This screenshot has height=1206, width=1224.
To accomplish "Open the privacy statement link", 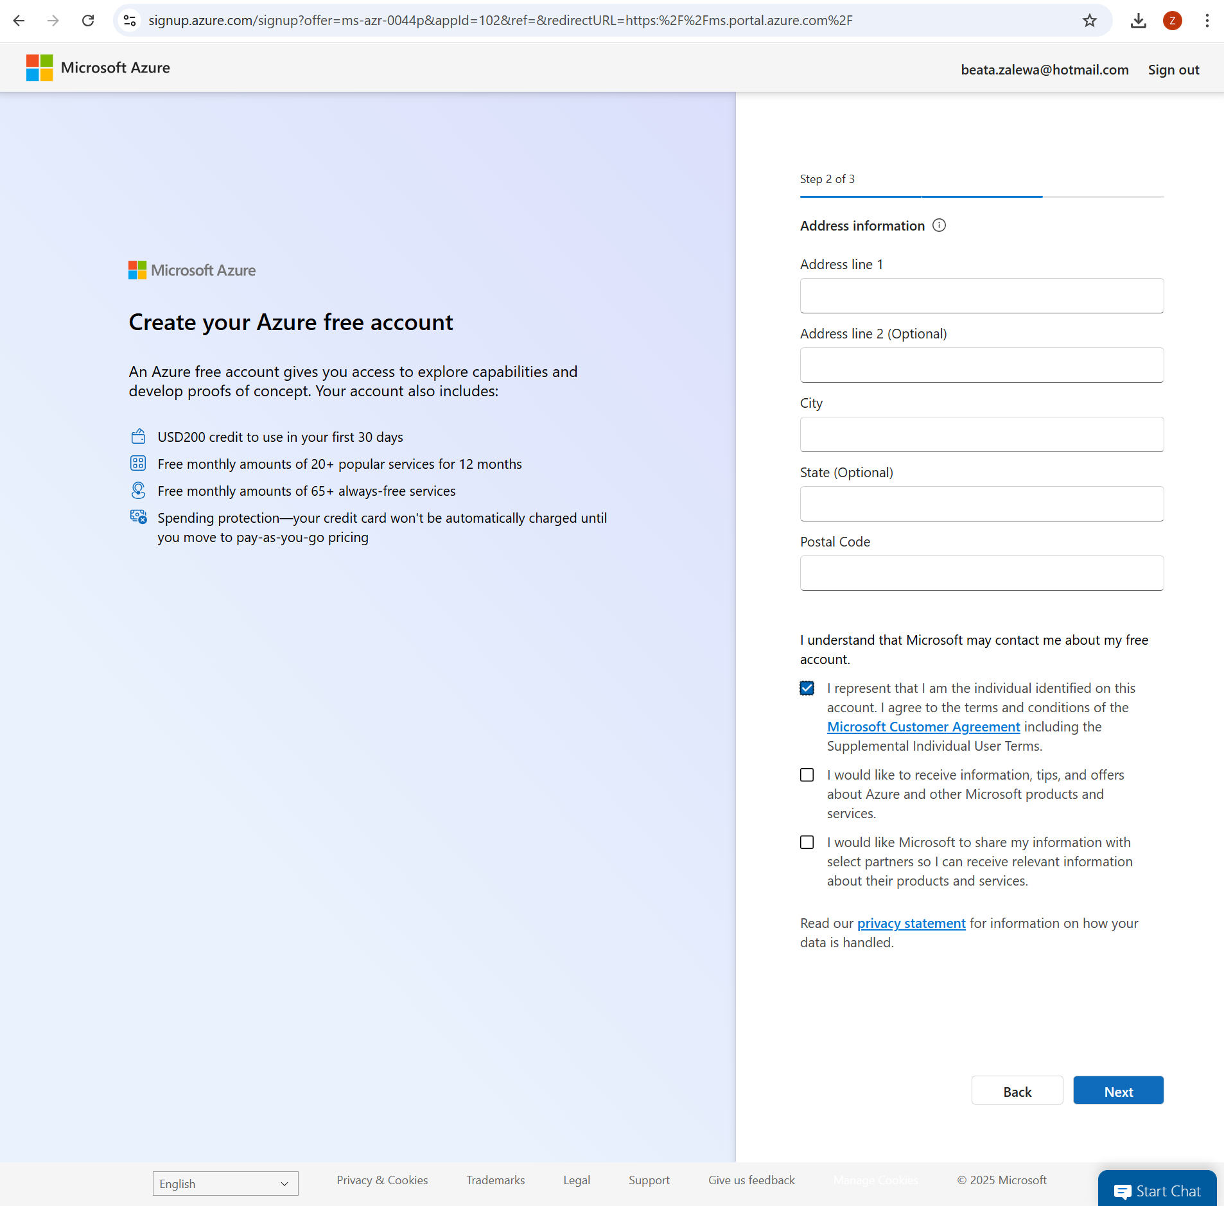I will tap(911, 923).
